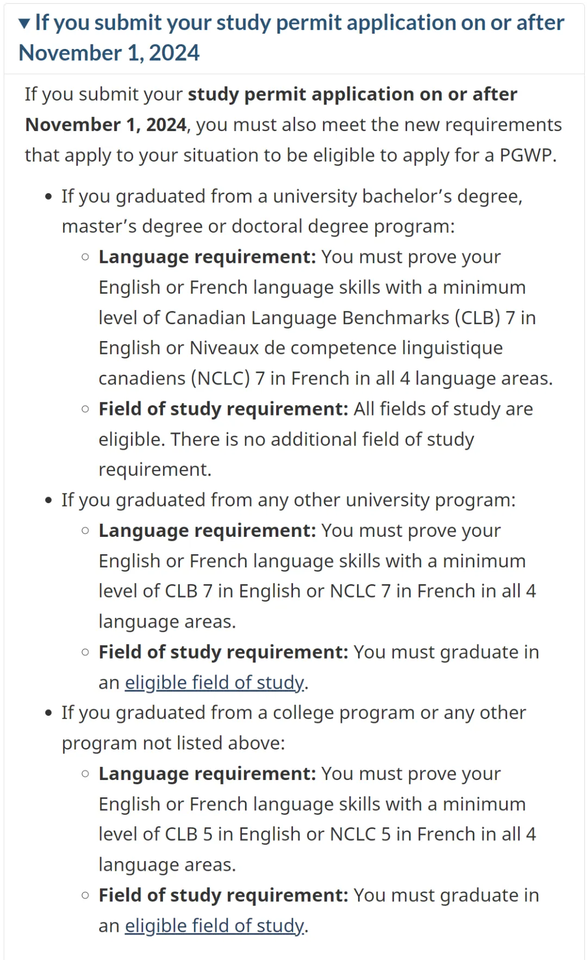The width and height of the screenshot is (587, 960).
Task: Click the 'CLB 5 in English' text
Action: pyautogui.click(x=234, y=834)
